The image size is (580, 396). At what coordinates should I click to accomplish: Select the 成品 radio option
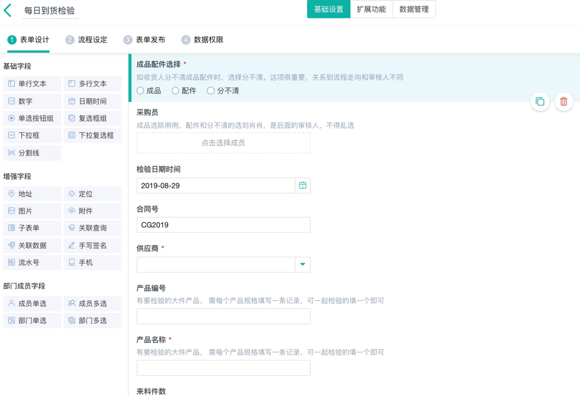[141, 91]
